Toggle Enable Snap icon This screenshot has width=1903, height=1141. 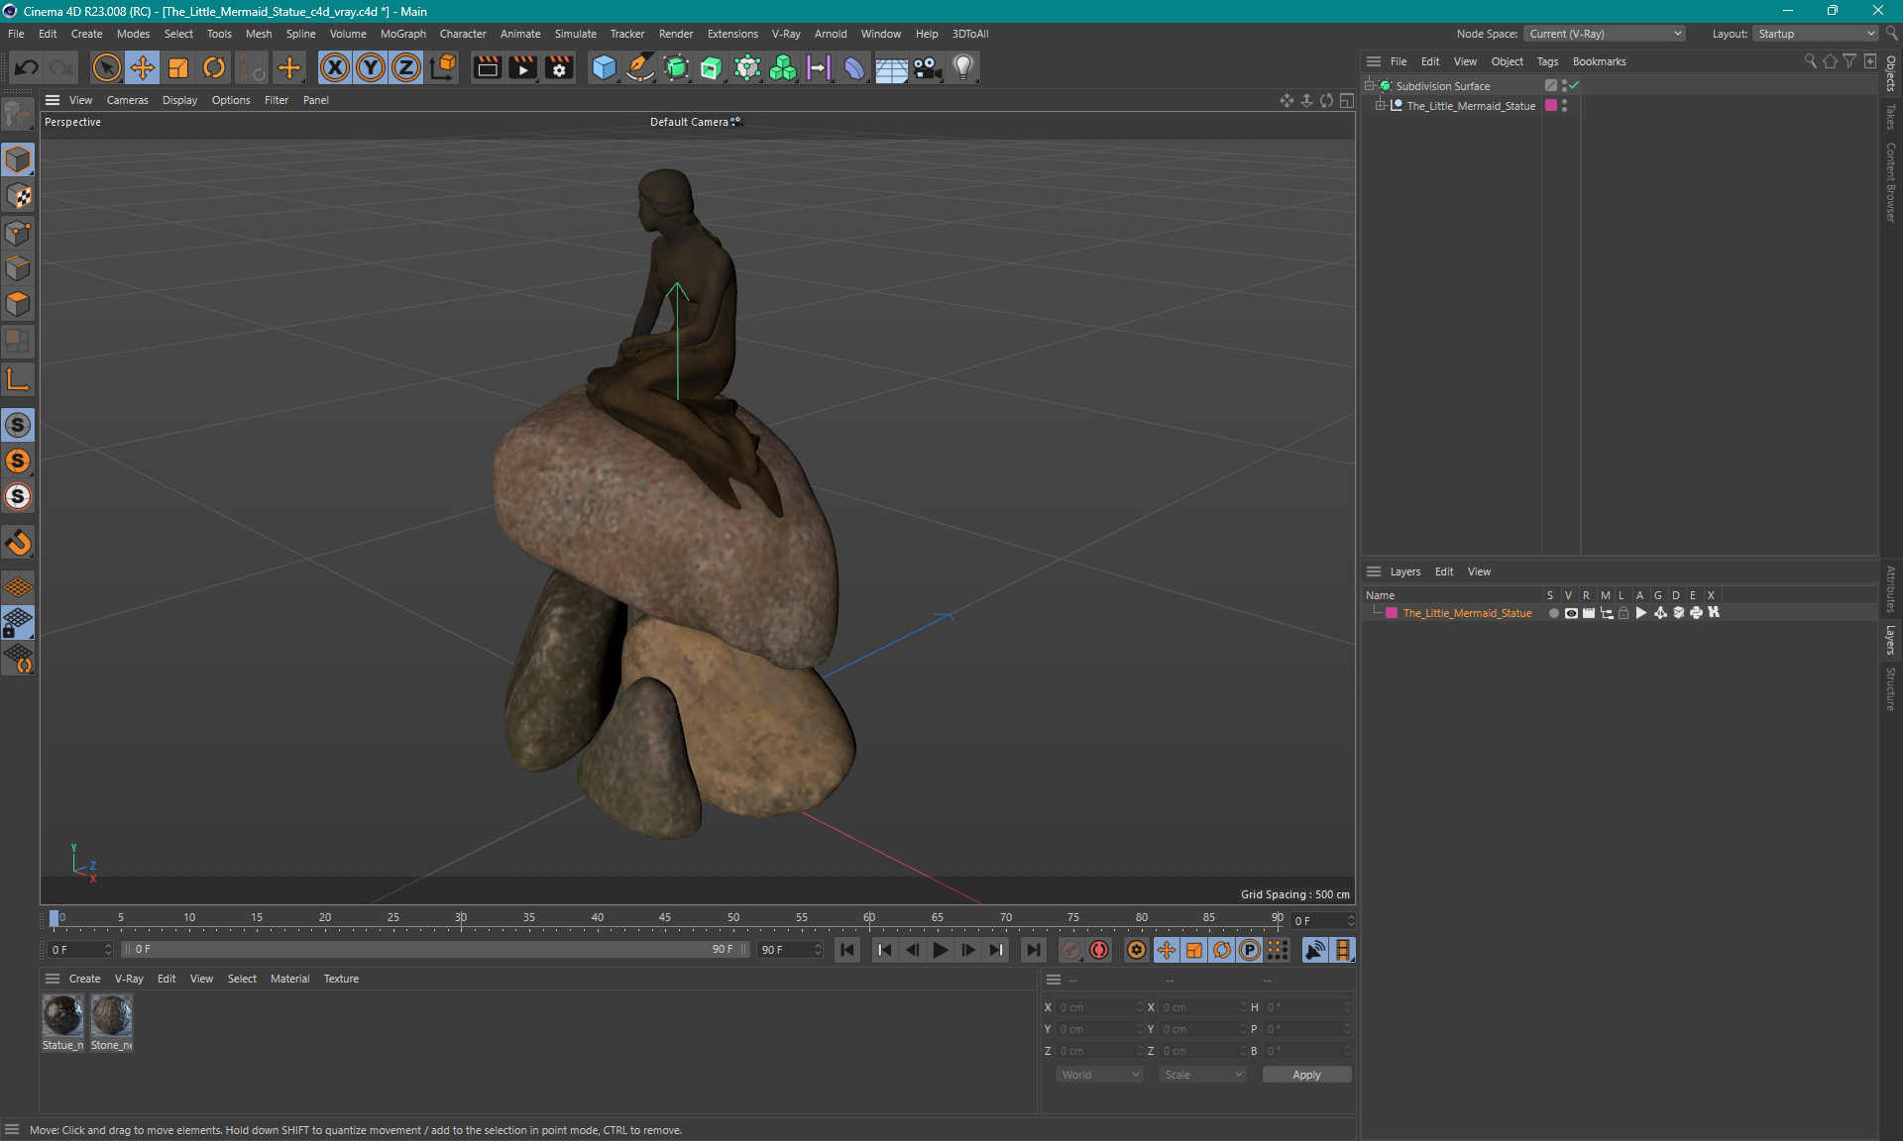click(18, 543)
